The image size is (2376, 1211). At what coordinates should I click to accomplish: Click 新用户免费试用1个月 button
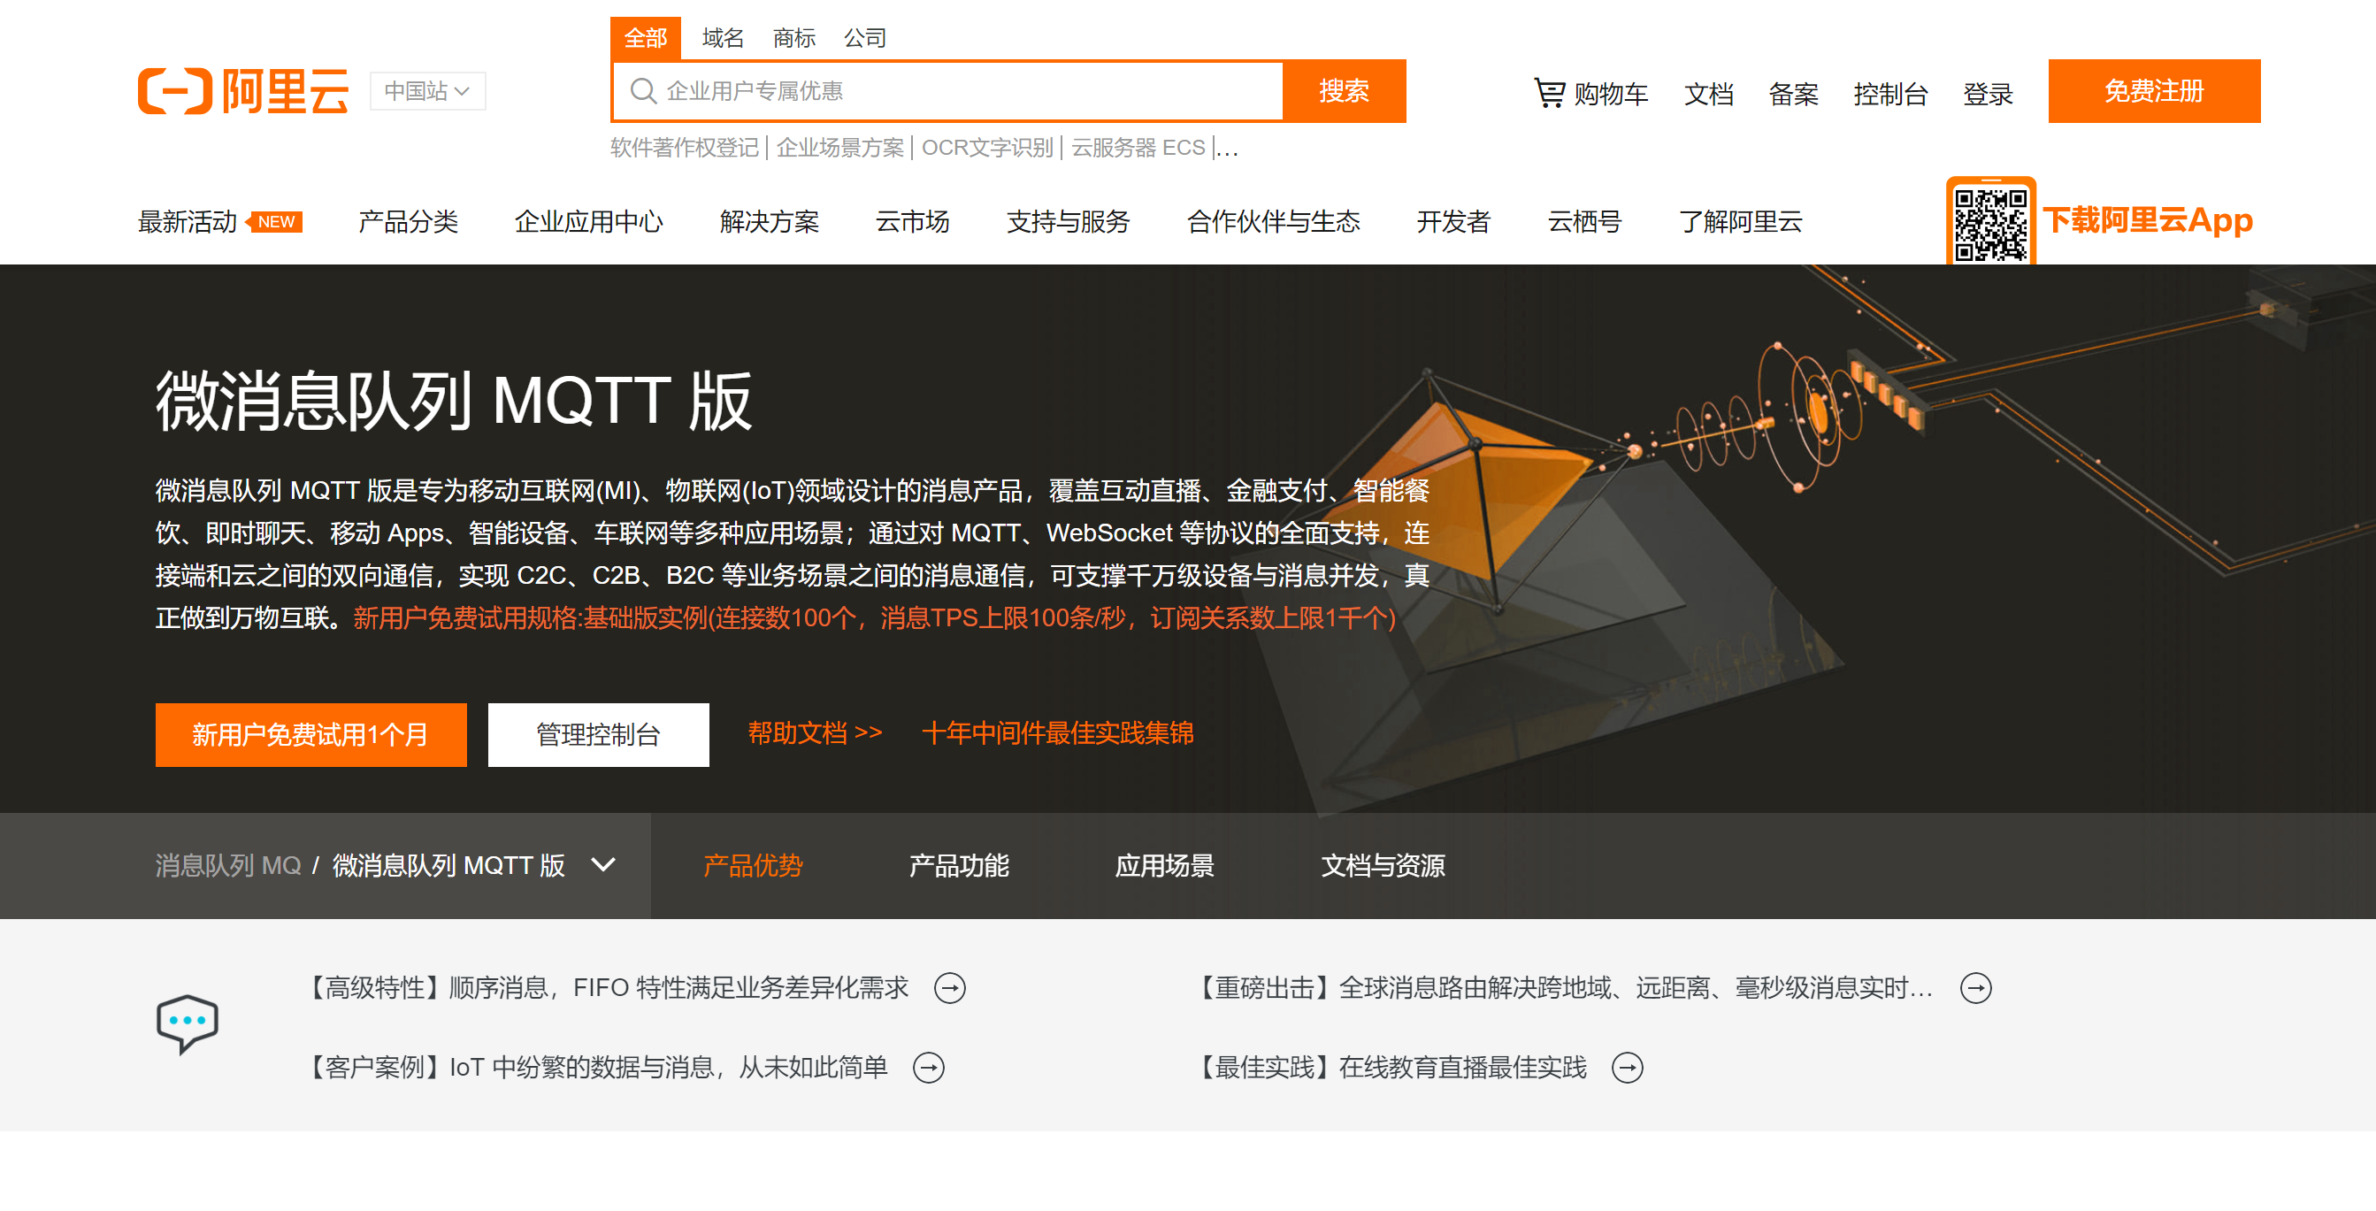[310, 734]
